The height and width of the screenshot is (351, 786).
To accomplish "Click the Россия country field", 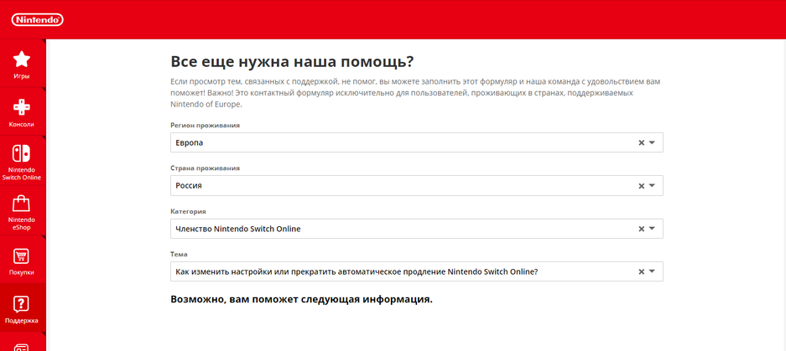I will tap(417, 186).
